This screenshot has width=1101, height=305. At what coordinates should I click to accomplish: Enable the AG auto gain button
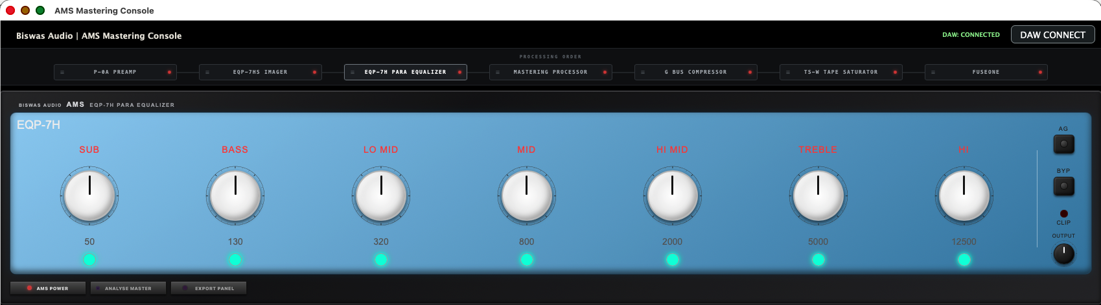[x=1063, y=144]
